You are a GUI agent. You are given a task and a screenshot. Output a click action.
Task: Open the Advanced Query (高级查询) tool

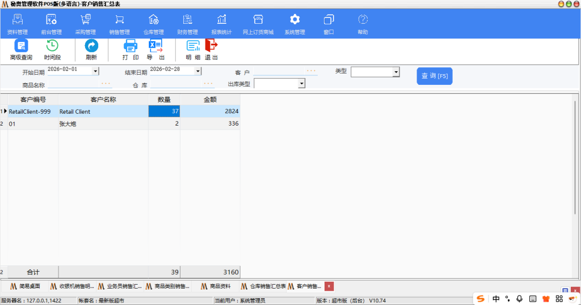tap(21, 50)
